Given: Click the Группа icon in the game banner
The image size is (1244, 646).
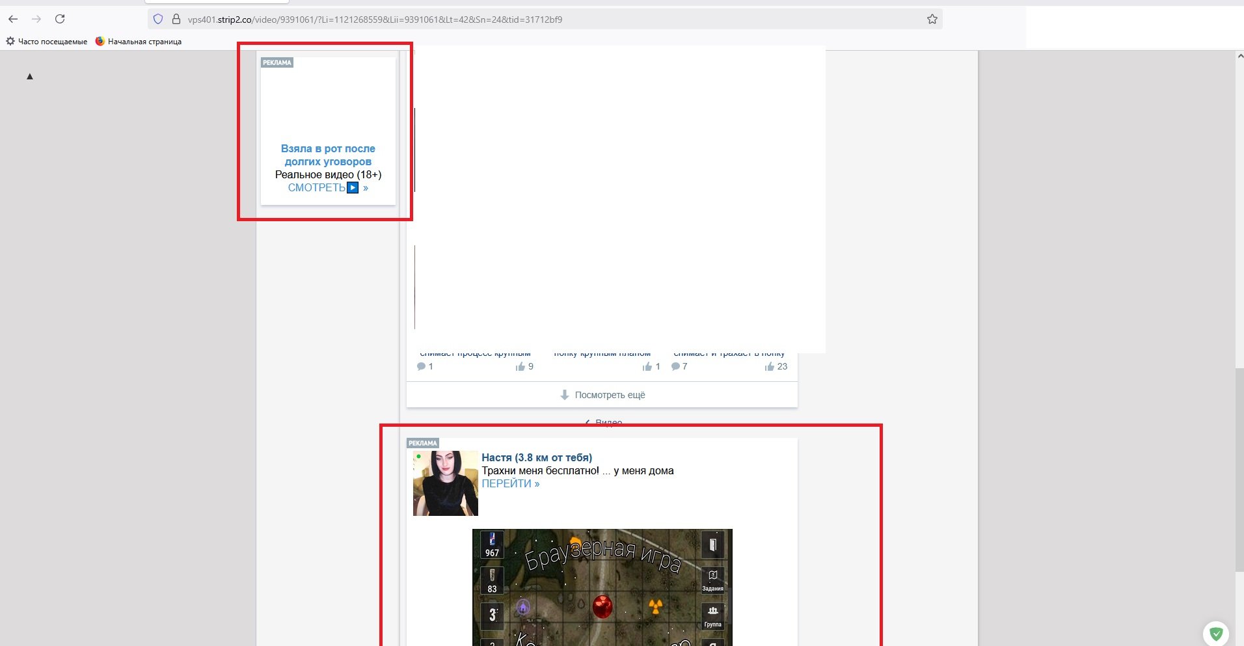Looking at the screenshot, I should pyautogui.click(x=712, y=615).
